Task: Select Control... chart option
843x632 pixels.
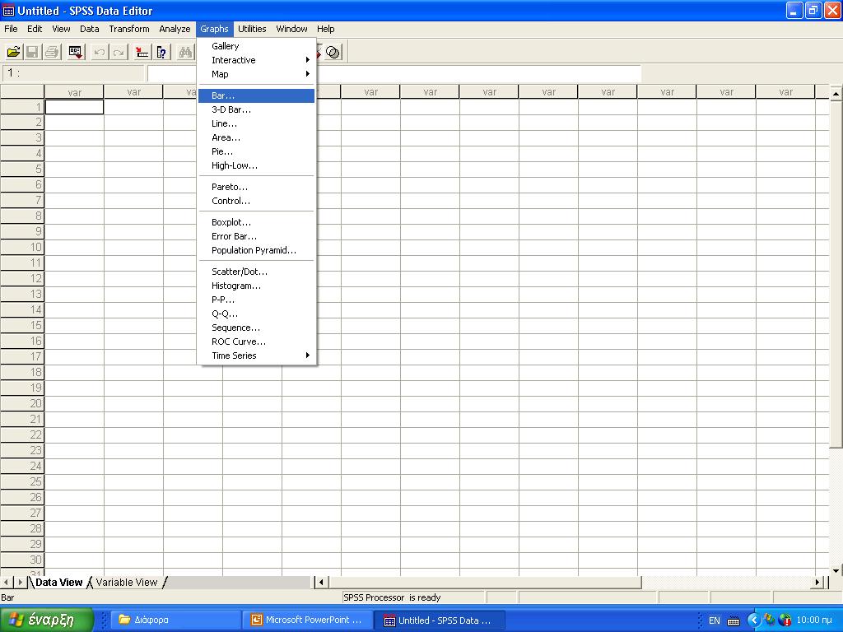Action: point(257,201)
